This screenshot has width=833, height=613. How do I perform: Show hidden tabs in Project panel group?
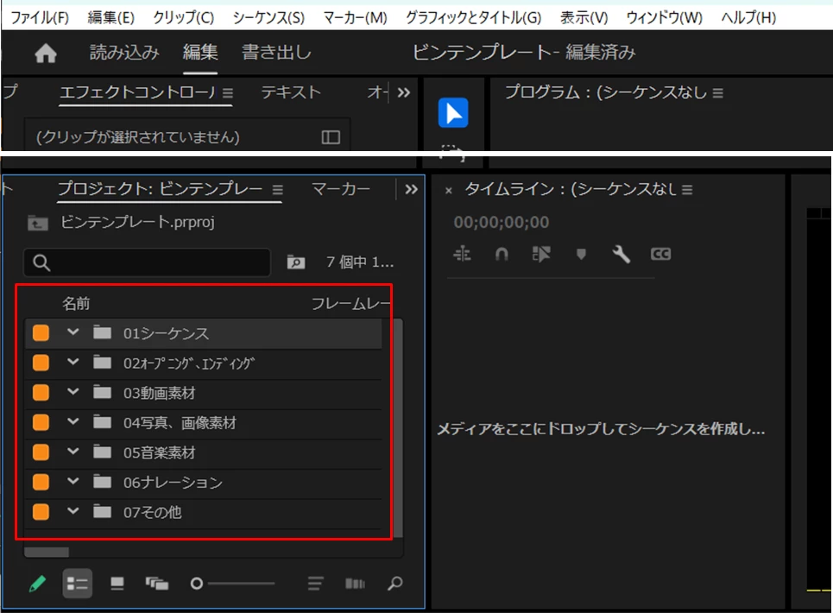pyautogui.click(x=411, y=190)
